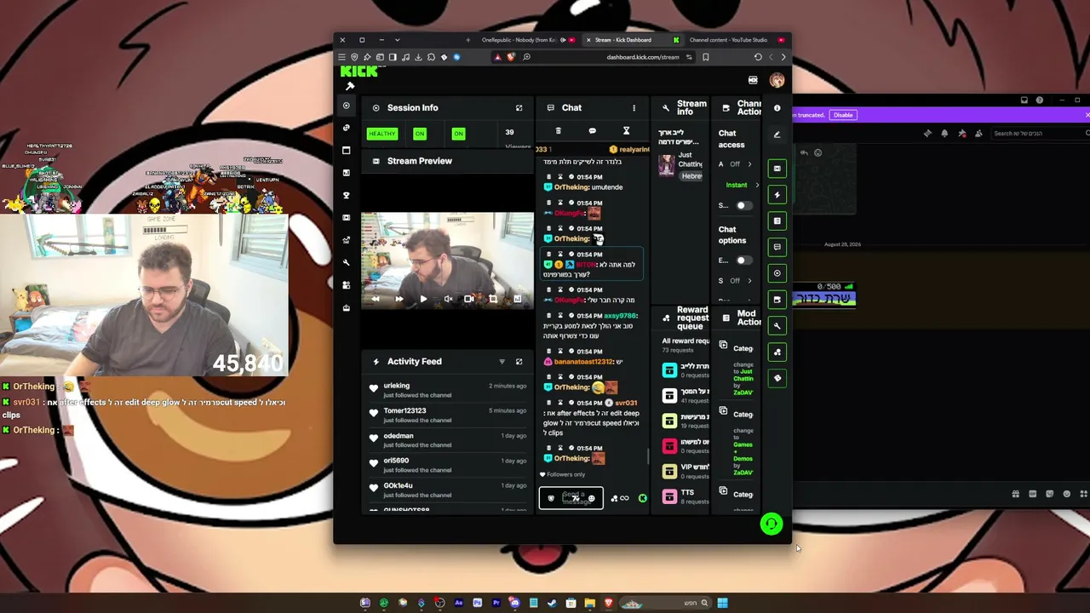Image resolution: width=1090 pixels, height=613 pixels.
Task: Fast-forward the stream preview
Action: click(399, 299)
